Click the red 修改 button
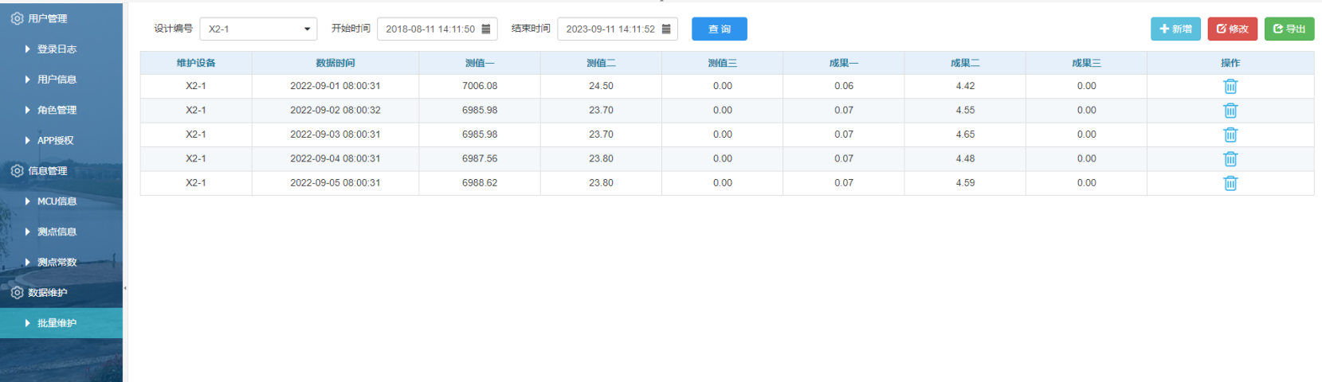This screenshot has height=382, width=1322. click(1232, 29)
